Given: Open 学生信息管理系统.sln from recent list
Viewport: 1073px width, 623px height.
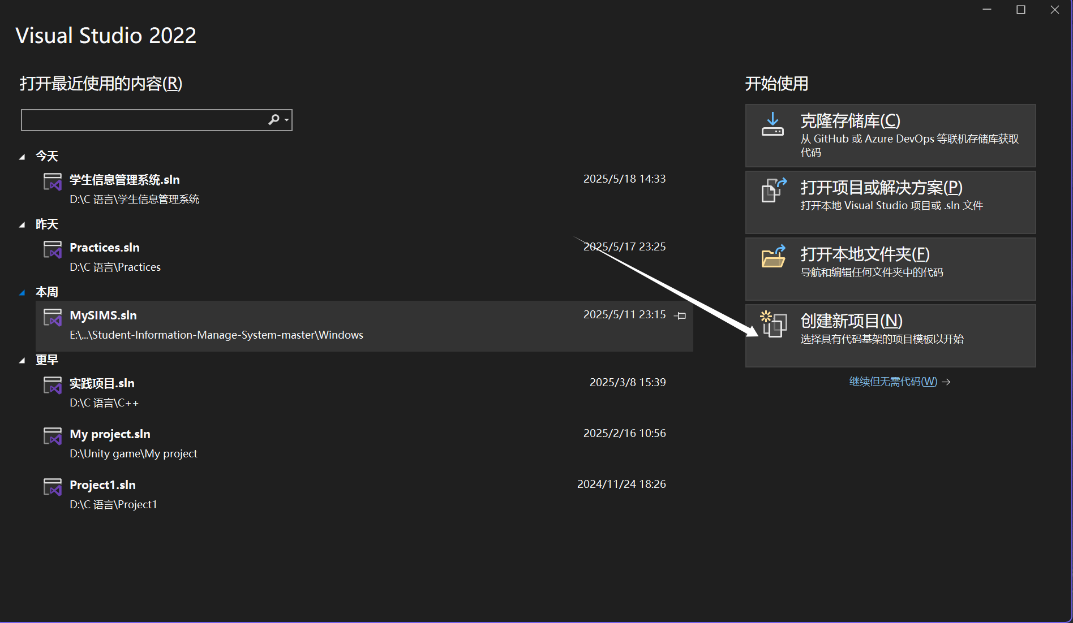Looking at the screenshot, I should (x=364, y=189).
